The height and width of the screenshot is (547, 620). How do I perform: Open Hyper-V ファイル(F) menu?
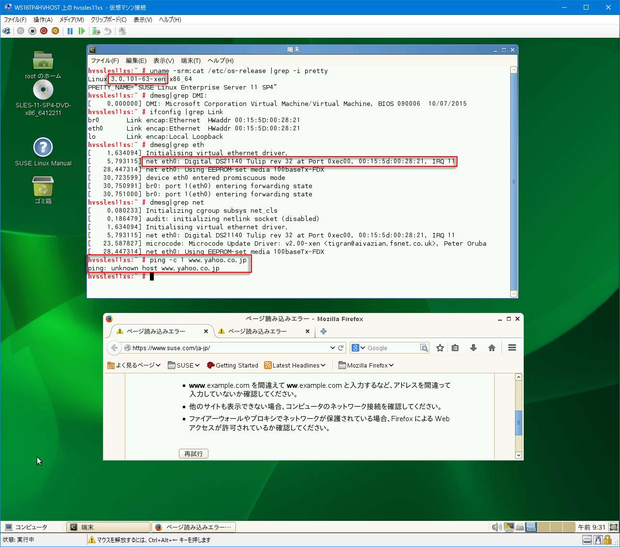pos(15,19)
